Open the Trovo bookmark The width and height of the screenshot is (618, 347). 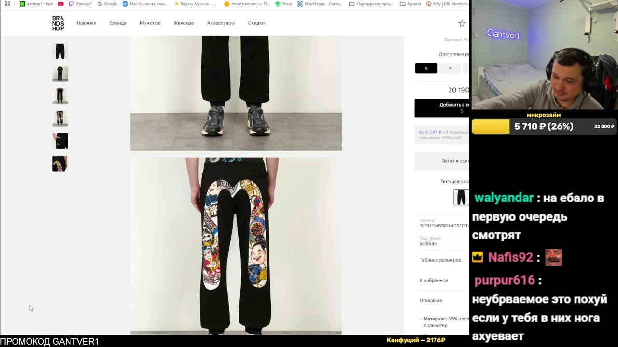coord(283,4)
